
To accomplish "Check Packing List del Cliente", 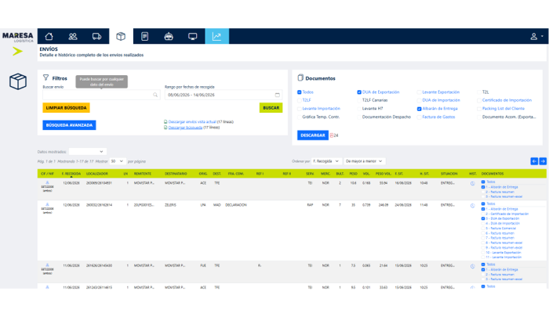I will click(x=479, y=109).
